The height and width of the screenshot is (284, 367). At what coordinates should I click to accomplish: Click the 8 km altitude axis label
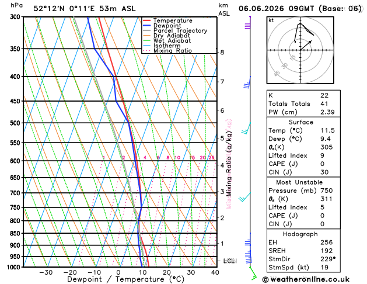click(222, 52)
